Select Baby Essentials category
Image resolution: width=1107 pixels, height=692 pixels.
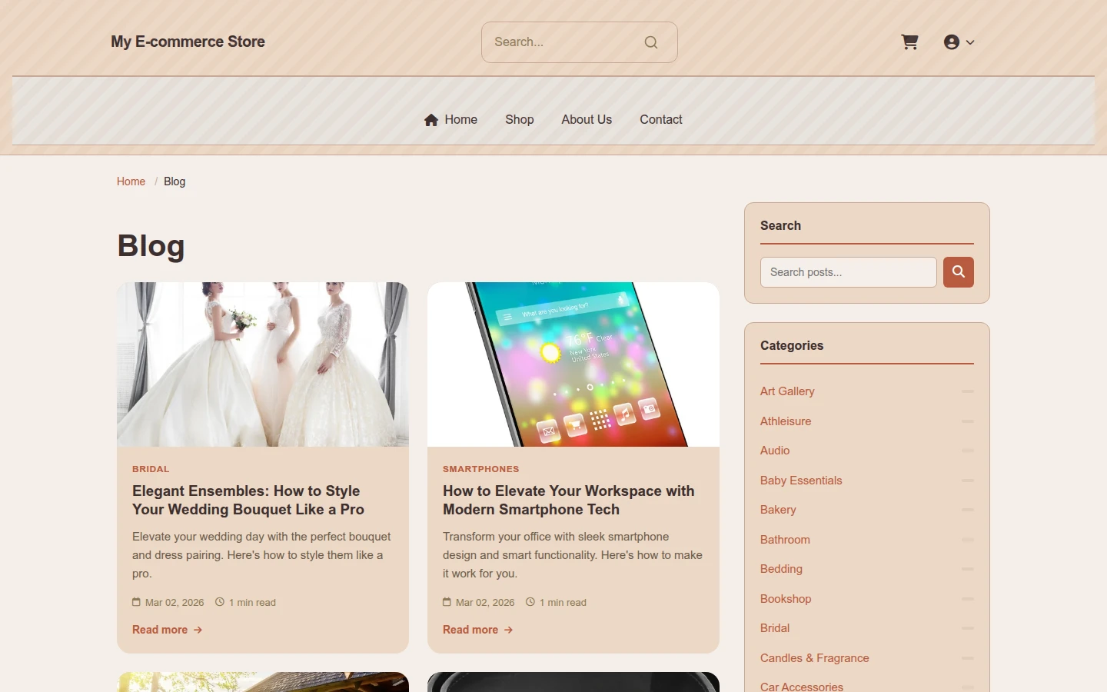point(801,481)
